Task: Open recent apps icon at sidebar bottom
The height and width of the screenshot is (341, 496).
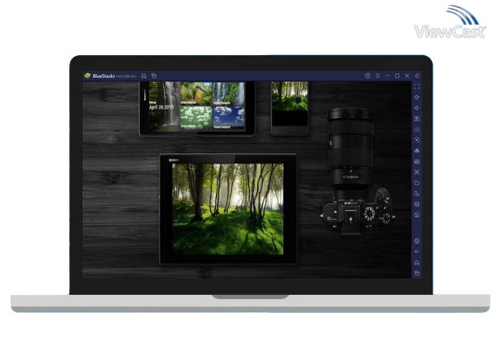Action: coord(417,273)
